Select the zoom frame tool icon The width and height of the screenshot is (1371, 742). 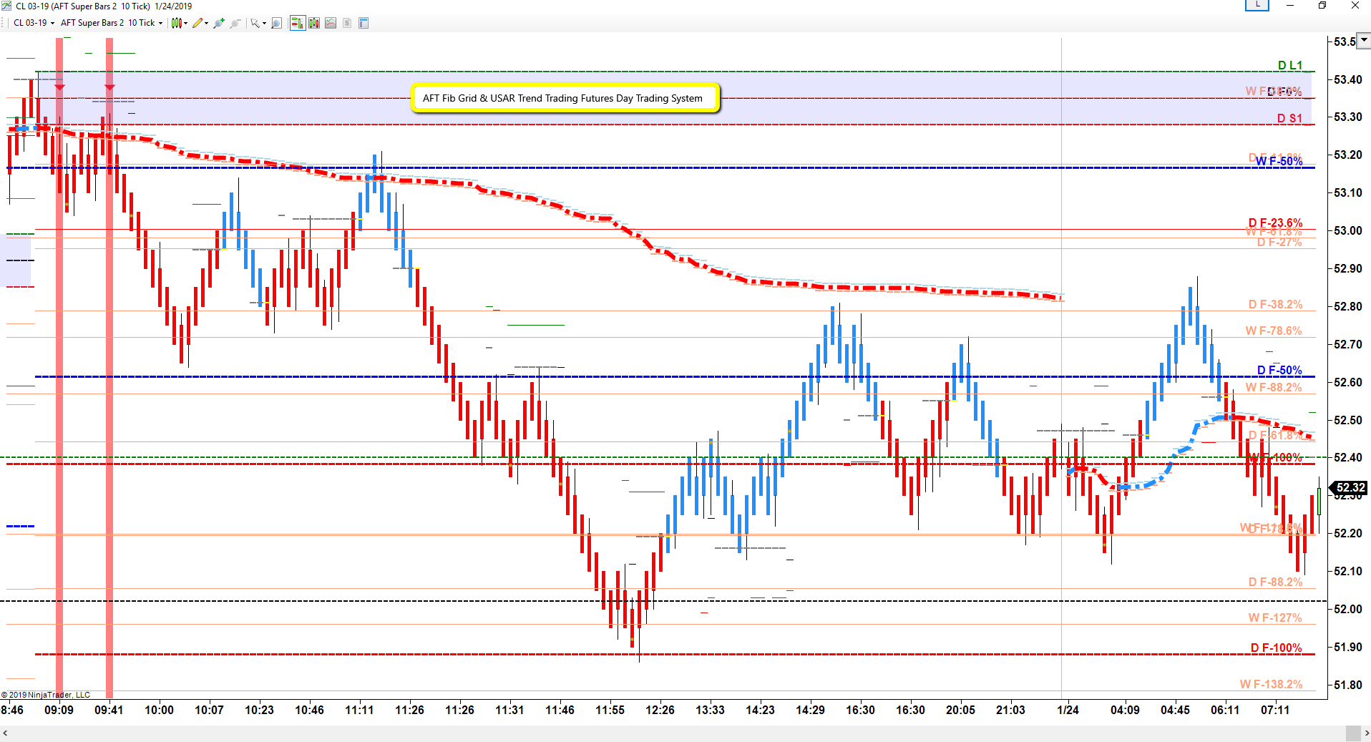coord(277,23)
